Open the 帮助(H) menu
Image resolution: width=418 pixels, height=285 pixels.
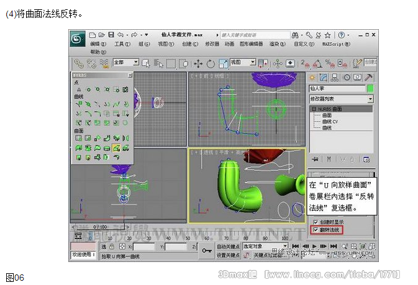[x=98, y=52]
